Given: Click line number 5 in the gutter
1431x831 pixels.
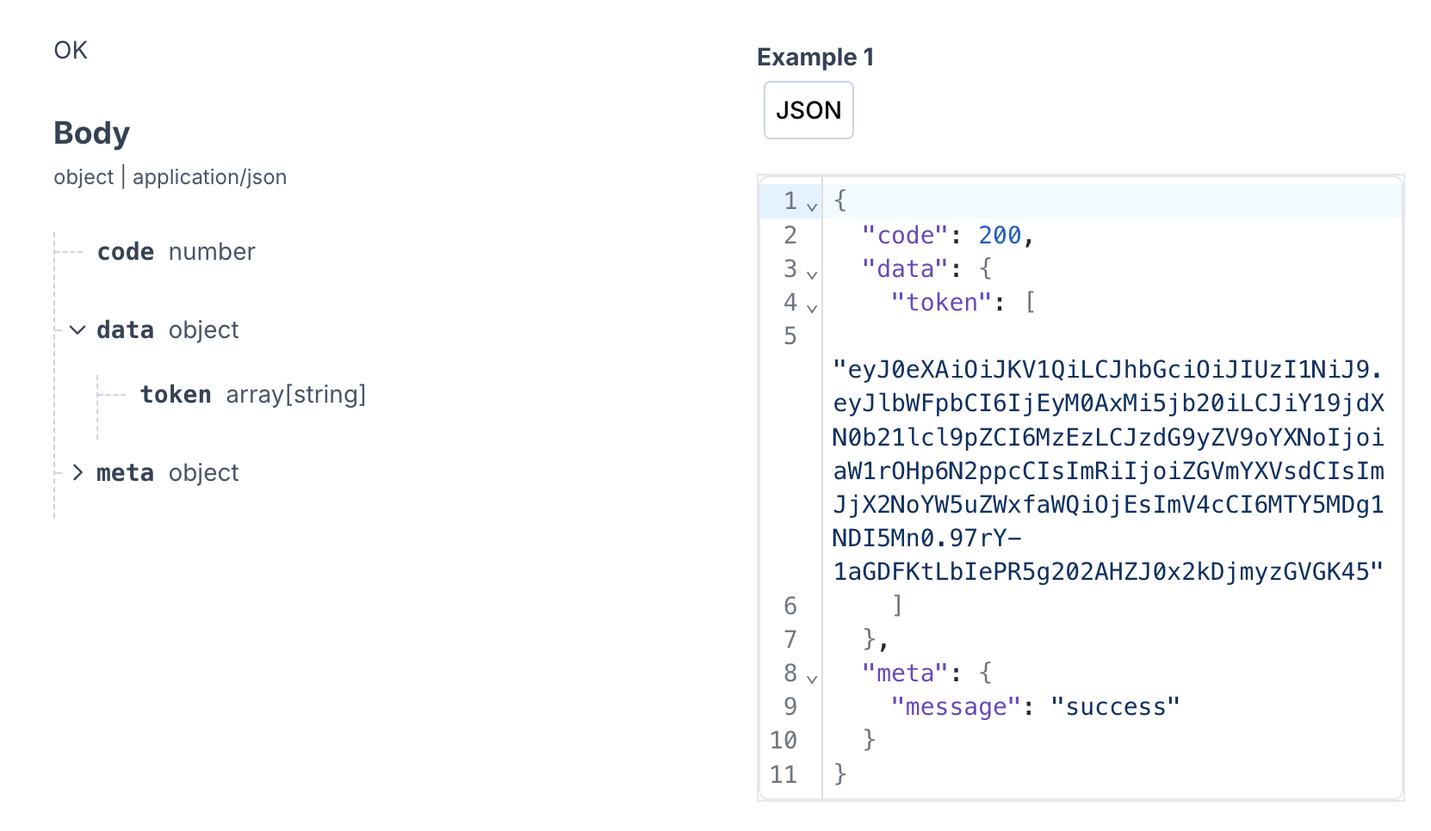Looking at the screenshot, I should (x=790, y=336).
